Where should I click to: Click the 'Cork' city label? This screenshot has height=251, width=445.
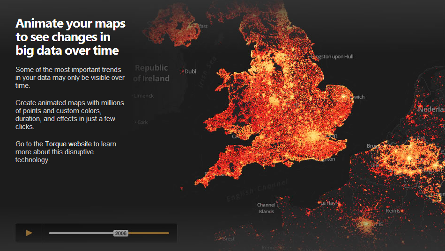[142, 122]
